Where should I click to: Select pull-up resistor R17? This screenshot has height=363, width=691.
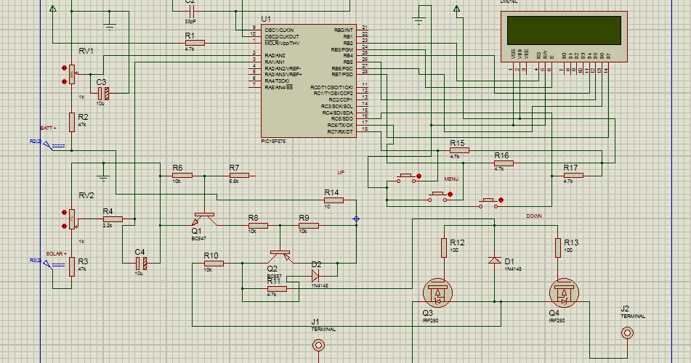[573, 176]
